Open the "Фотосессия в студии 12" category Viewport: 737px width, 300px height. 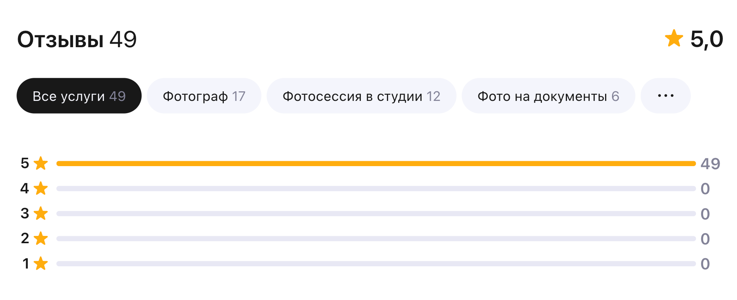(362, 96)
